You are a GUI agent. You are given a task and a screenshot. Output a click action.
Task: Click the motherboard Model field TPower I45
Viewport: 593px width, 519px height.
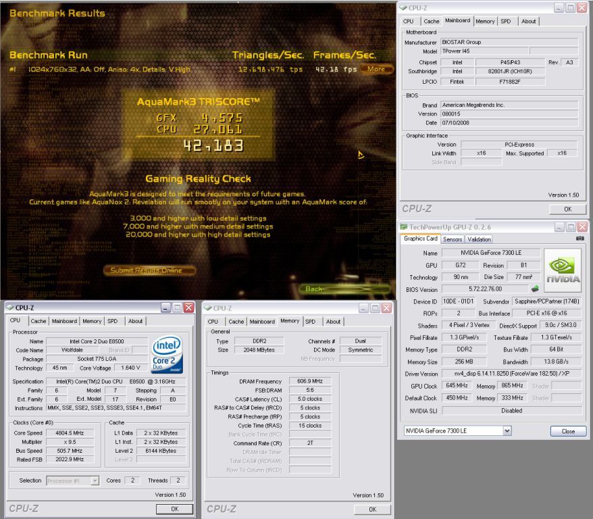485,51
